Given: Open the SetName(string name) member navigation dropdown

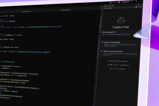Looking at the screenshot, I should [x=79, y=10].
